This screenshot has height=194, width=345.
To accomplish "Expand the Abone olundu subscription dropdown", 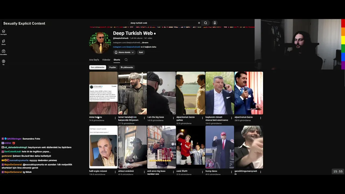I will [x=124, y=52].
